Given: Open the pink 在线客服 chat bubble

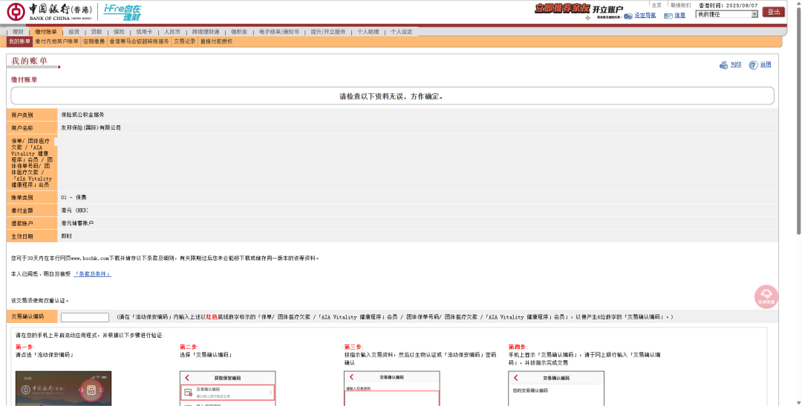Looking at the screenshot, I should [x=766, y=297].
